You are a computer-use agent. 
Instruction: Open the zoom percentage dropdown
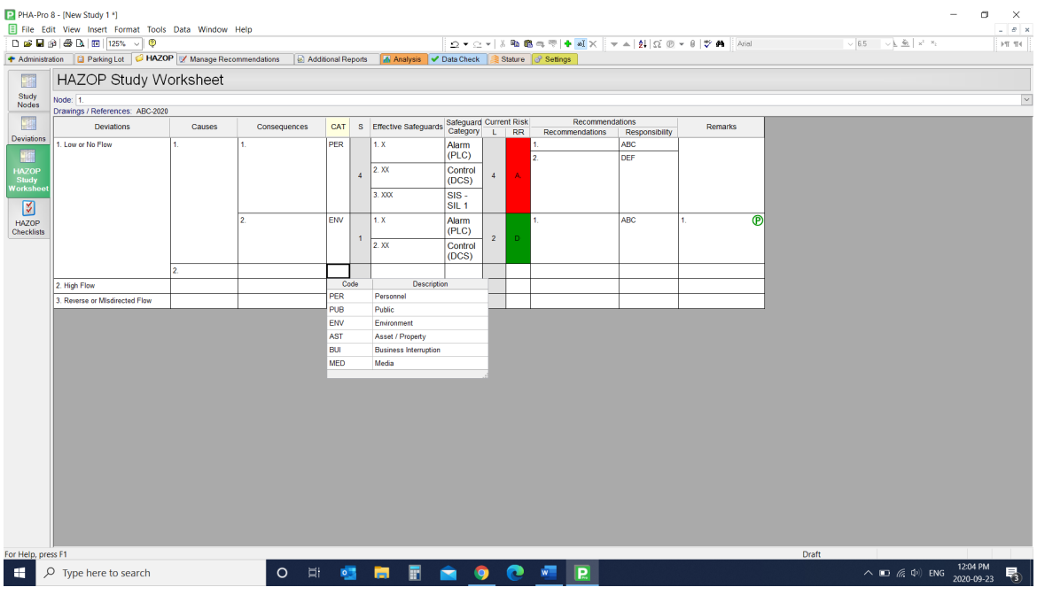pyautogui.click(x=136, y=43)
